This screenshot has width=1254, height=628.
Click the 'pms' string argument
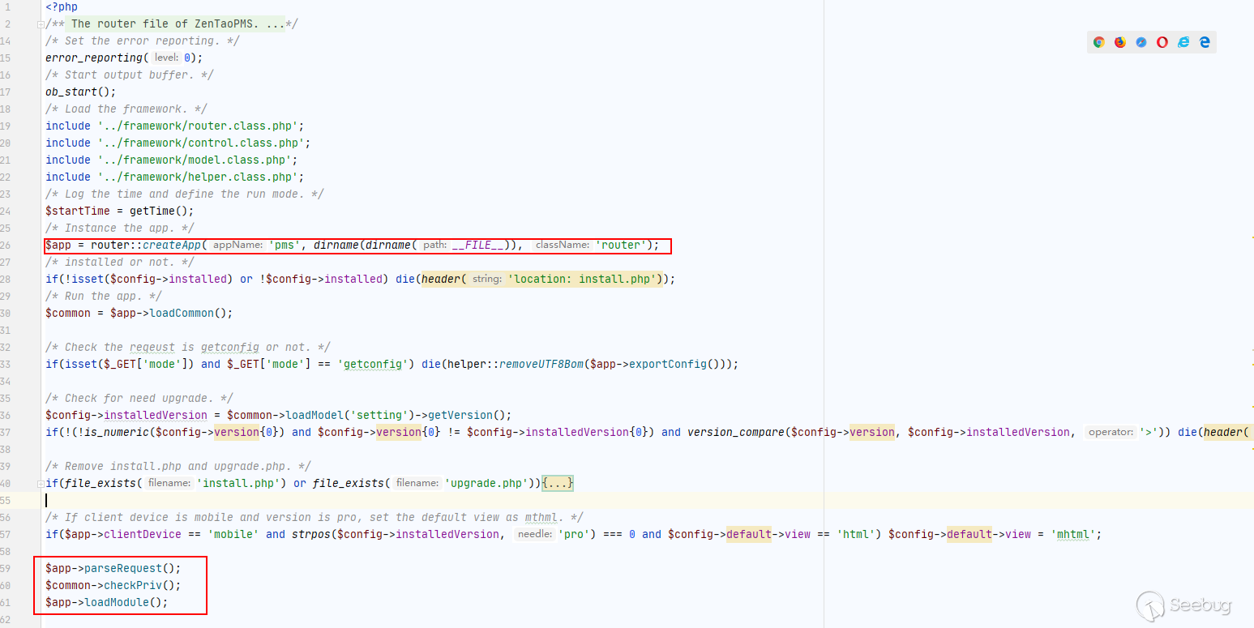click(285, 245)
